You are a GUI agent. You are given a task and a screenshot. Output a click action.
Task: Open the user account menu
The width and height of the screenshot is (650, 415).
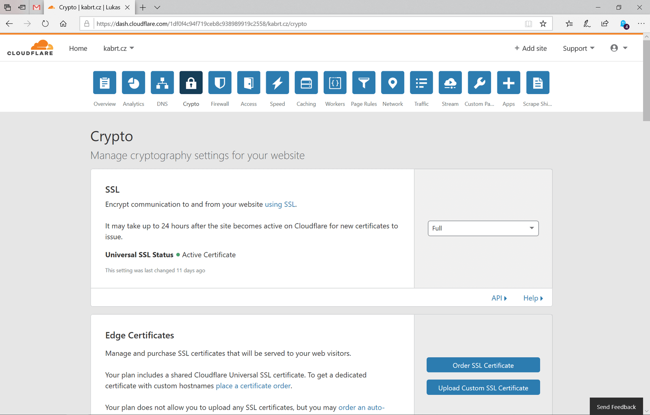click(x=619, y=48)
